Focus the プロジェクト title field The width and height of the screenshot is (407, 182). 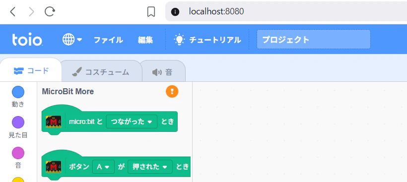pos(314,39)
